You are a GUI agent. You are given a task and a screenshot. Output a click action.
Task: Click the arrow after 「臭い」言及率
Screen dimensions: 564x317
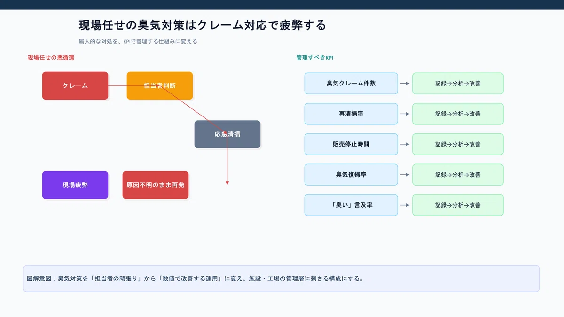coord(405,205)
